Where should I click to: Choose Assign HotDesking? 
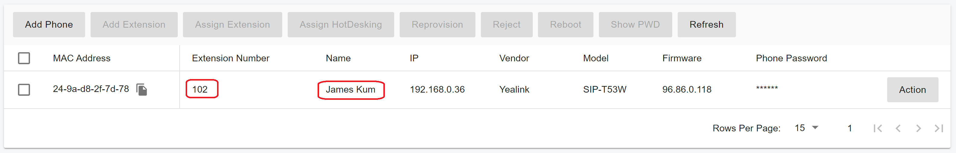coord(341,24)
